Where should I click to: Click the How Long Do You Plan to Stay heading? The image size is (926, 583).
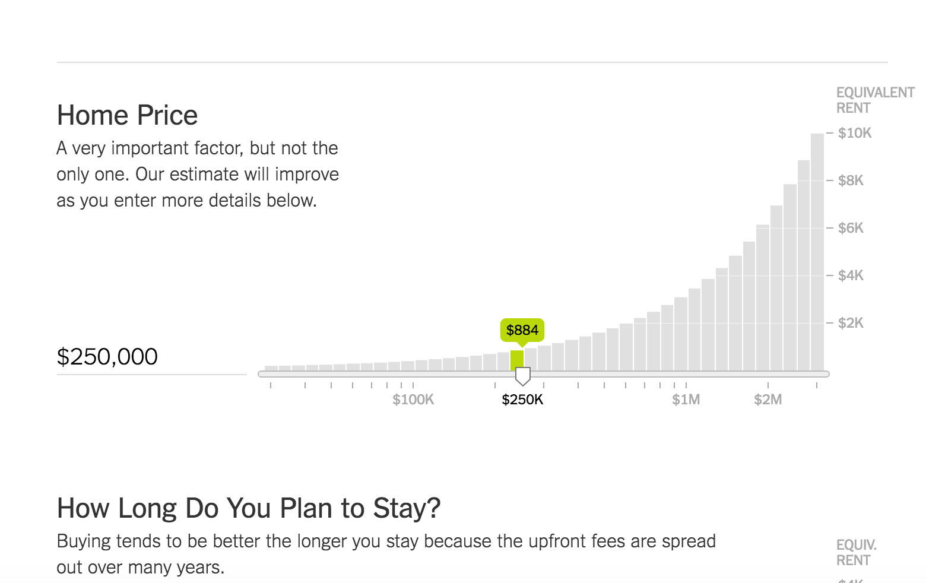pyautogui.click(x=249, y=509)
